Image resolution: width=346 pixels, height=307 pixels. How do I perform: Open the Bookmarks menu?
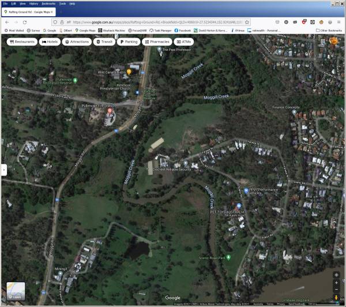pyautogui.click(x=48, y=3)
